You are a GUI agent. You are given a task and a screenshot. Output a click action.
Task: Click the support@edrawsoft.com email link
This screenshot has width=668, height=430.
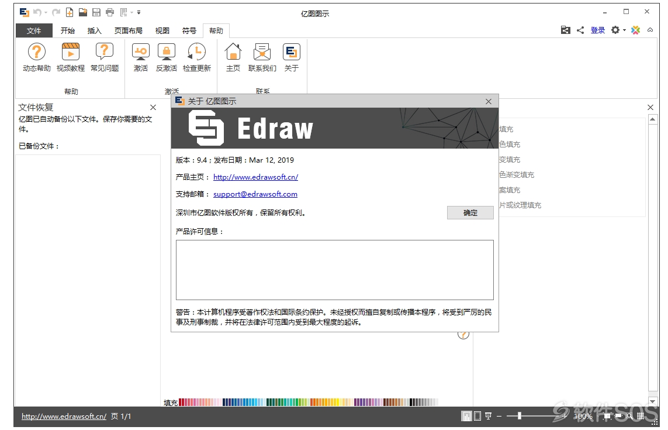(255, 194)
